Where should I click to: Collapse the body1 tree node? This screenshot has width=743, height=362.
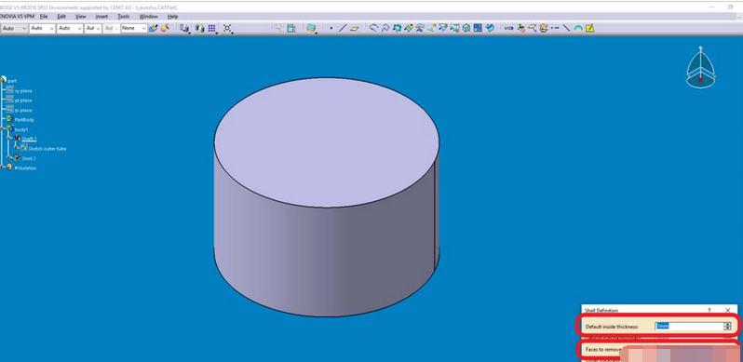pyautogui.click(x=3, y=128)
